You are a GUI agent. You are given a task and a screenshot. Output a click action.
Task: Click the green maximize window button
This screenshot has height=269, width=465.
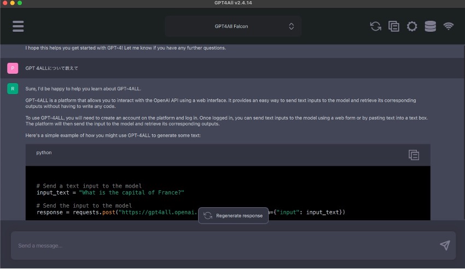click(x=20, y=3)
